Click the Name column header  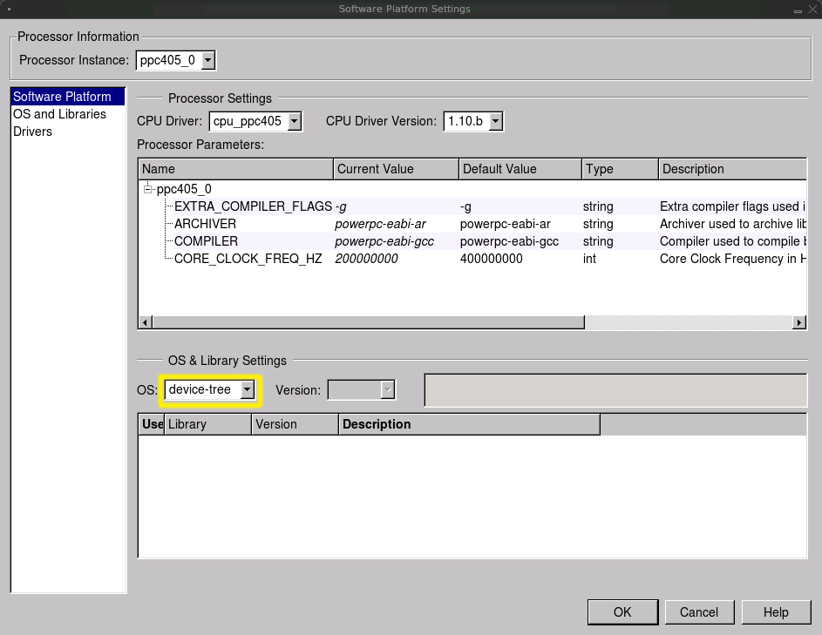236,169
